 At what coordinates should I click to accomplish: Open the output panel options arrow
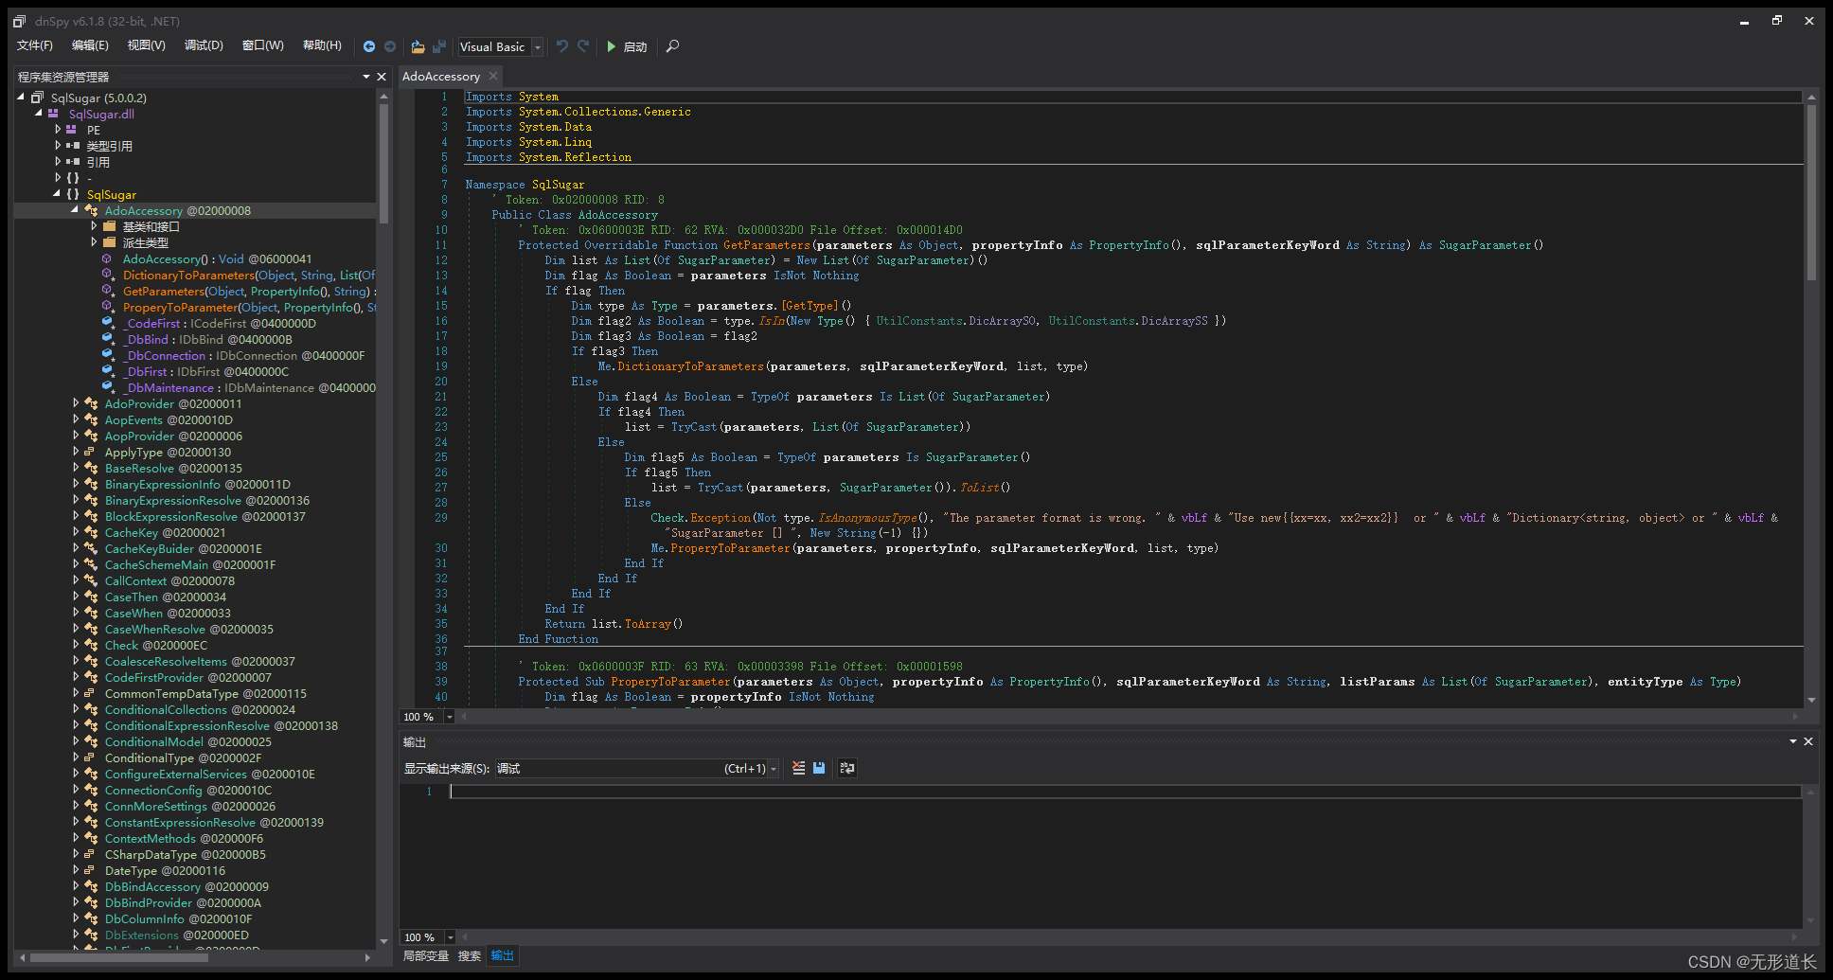(x=1793, y=741)
